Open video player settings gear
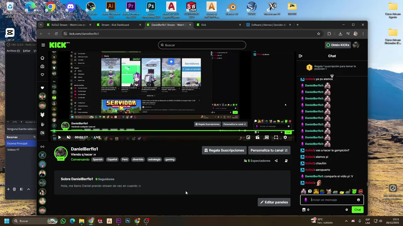 coord(285,137)
